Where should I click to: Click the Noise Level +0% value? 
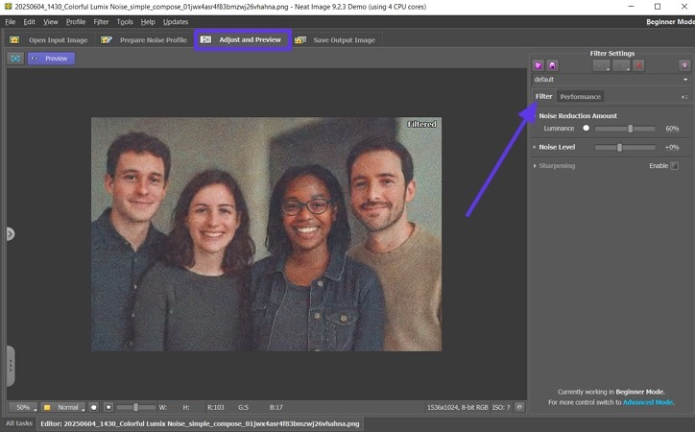point(672,147)
